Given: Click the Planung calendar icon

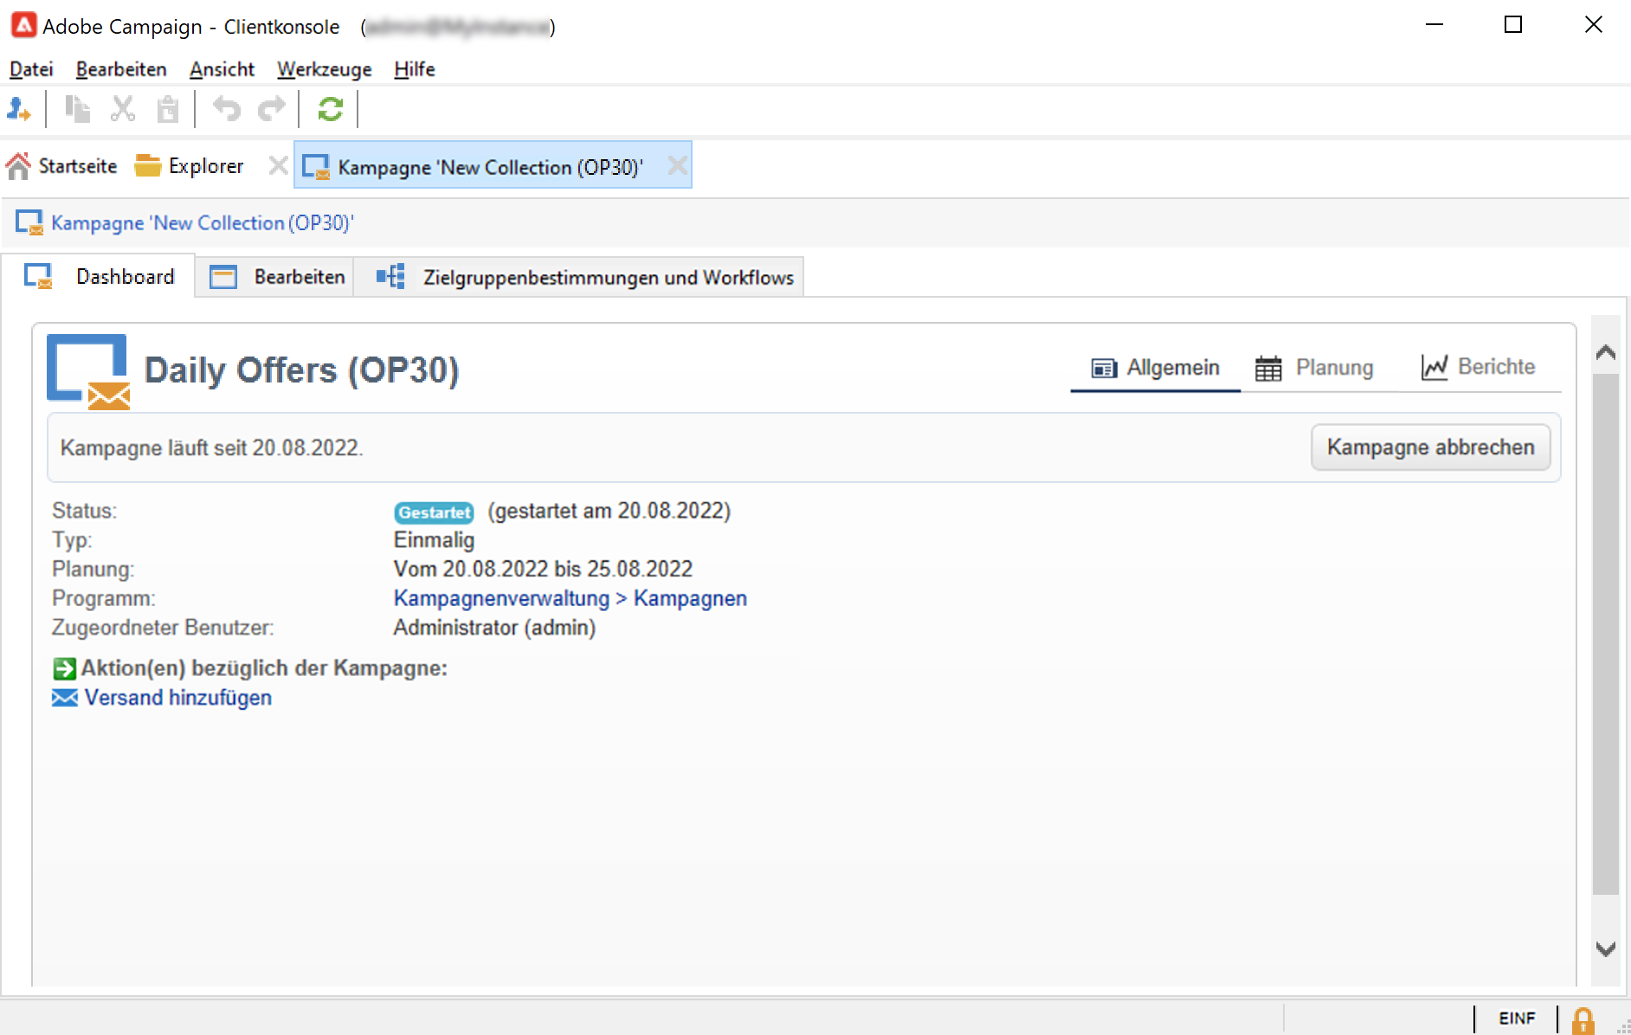Looking at the screenshot, I should pyautogui.click(x=1268, y=369).
